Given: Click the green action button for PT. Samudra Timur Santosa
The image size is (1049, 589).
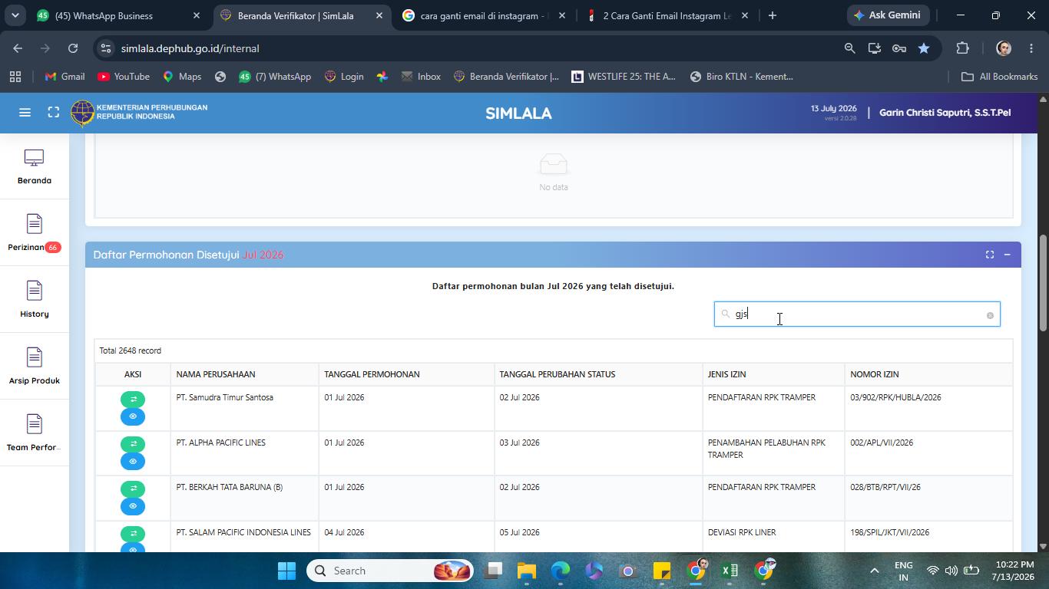Looking at the screenshot, I should tap(133, 400).
